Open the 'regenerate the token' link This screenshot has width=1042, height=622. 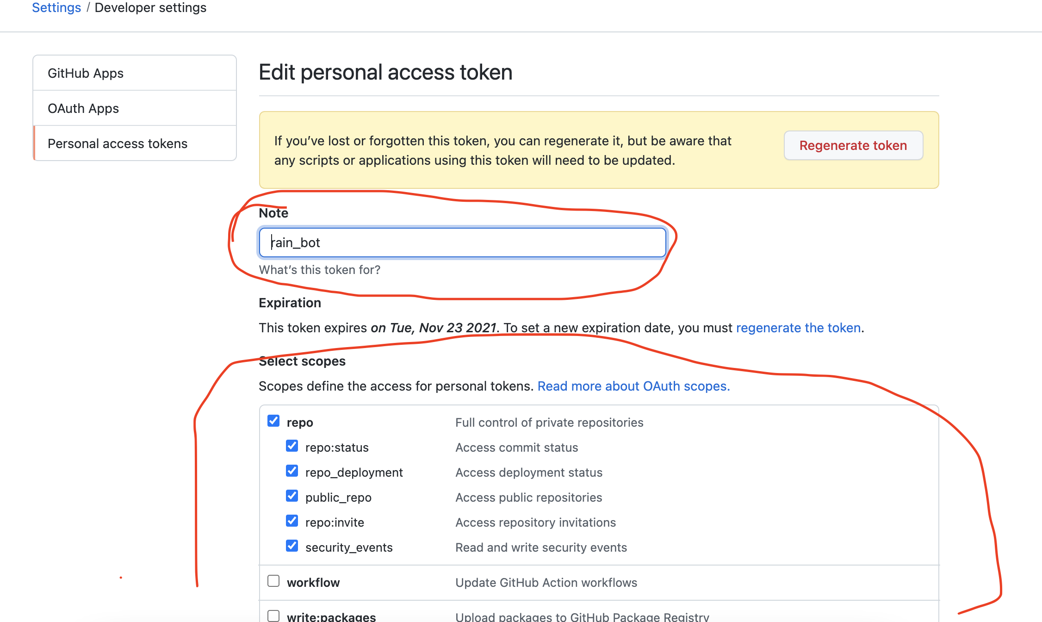click(x=798, y=328)
